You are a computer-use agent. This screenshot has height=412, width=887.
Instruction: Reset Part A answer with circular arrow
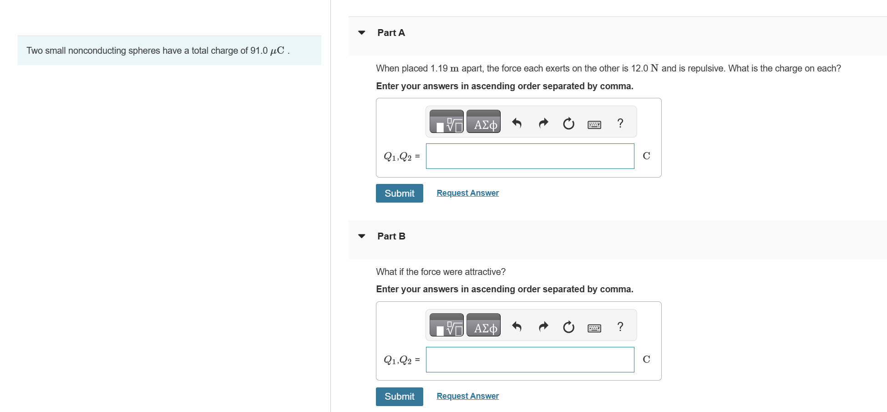pos(568,123)
